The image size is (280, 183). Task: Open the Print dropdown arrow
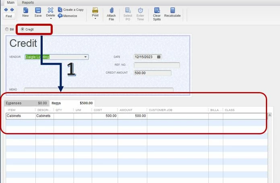[95, 19]
